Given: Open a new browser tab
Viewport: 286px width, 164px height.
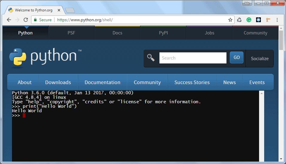Looking at the screenshot, I should 70,10.
